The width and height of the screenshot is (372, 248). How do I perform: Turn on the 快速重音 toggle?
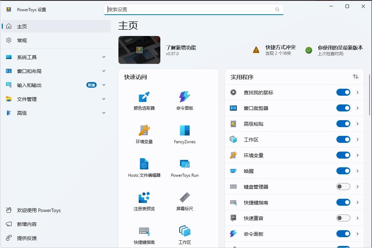pyautogui.click(x=343, y=218)
